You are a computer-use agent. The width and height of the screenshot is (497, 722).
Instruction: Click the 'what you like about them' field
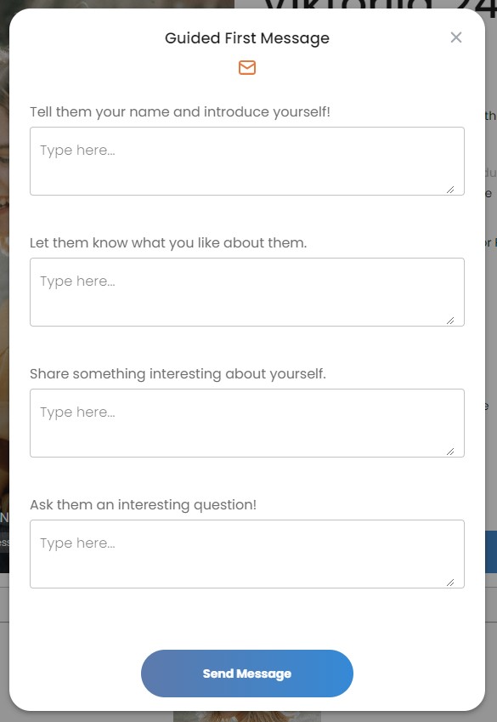click(x=247, y=292)
